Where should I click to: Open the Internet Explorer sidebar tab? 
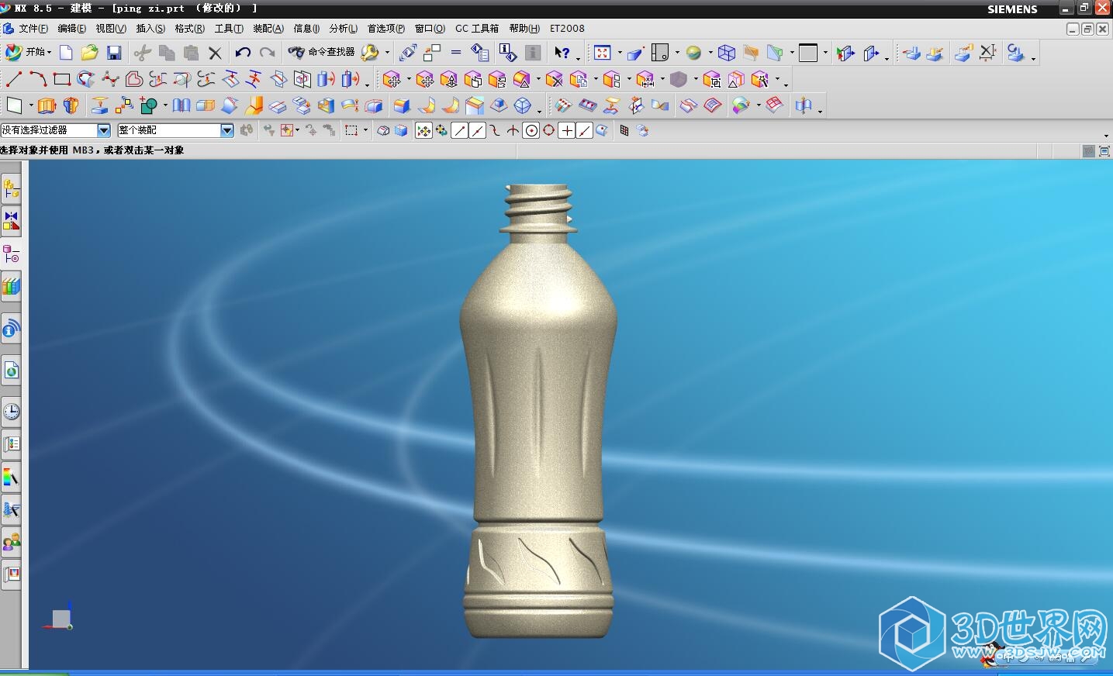11,371
